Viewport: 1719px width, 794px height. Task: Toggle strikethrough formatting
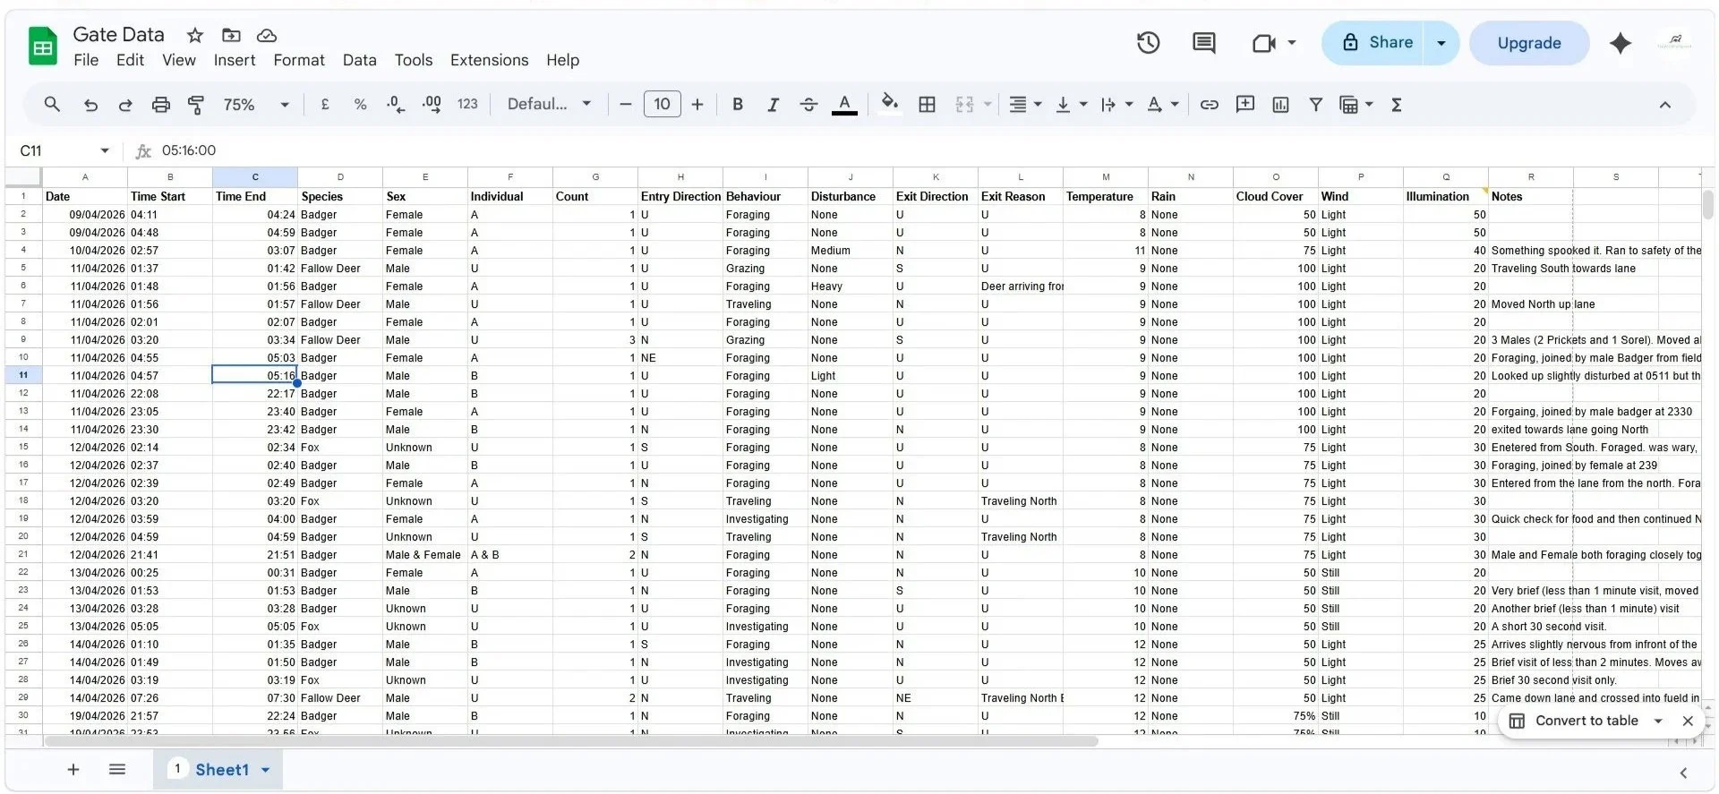coord(808,105)
